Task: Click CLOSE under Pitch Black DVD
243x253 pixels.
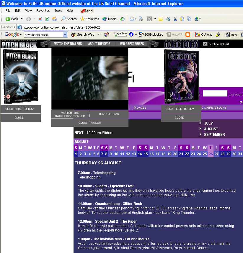Action: (21, 118)
